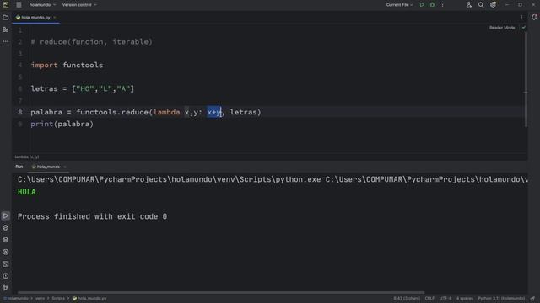Click Scripts in the navigation breadcrumb
The height and width of the screenshot is (303, 540).
(58, 299)
